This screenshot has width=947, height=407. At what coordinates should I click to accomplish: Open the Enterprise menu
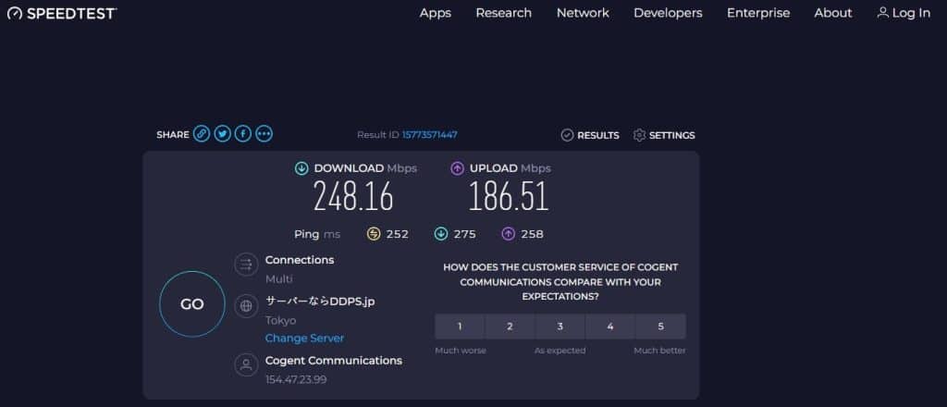758,13
